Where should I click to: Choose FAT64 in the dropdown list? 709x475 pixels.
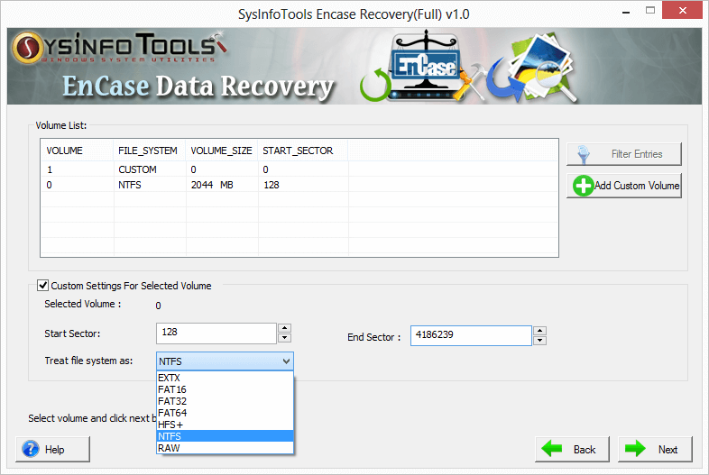coord(225,413)
